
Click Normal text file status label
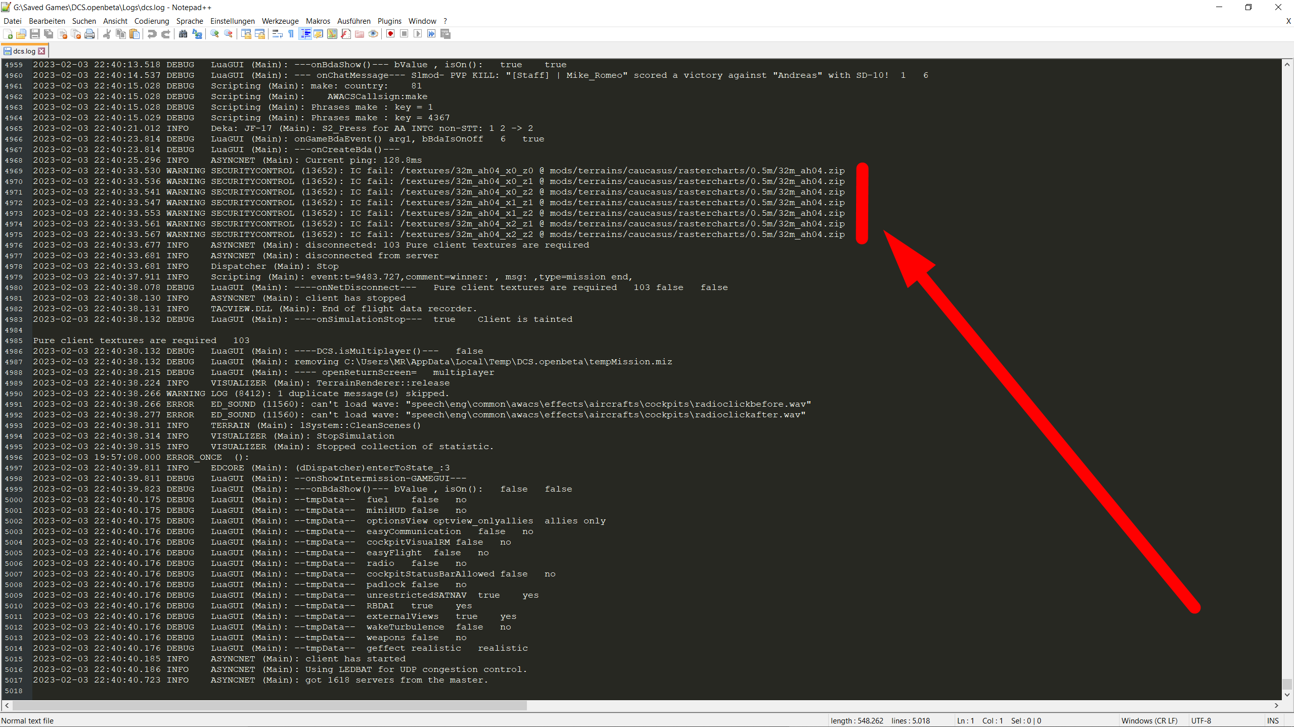tap(28, 721)
